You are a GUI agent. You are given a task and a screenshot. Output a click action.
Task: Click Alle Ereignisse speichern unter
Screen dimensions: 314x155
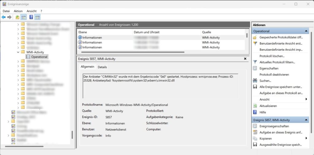point(281,87)
